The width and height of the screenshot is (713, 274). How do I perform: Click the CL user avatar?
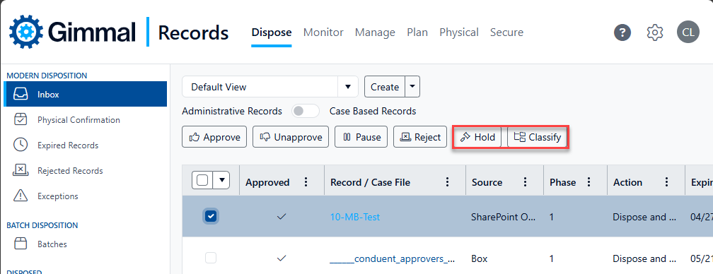click(688, 32)
